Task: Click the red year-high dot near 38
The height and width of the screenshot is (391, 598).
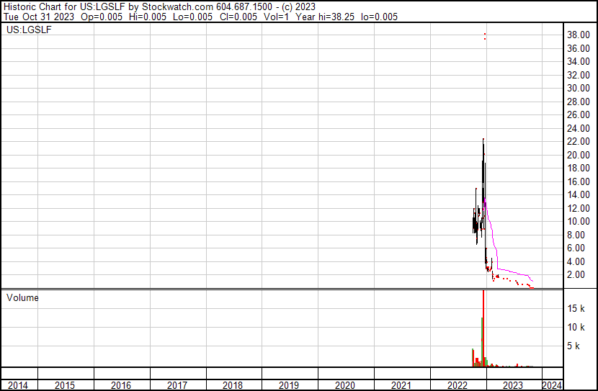Action: point(484,36)
